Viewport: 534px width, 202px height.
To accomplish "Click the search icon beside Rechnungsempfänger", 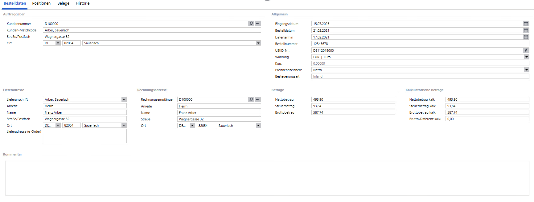I will point(251,99).
